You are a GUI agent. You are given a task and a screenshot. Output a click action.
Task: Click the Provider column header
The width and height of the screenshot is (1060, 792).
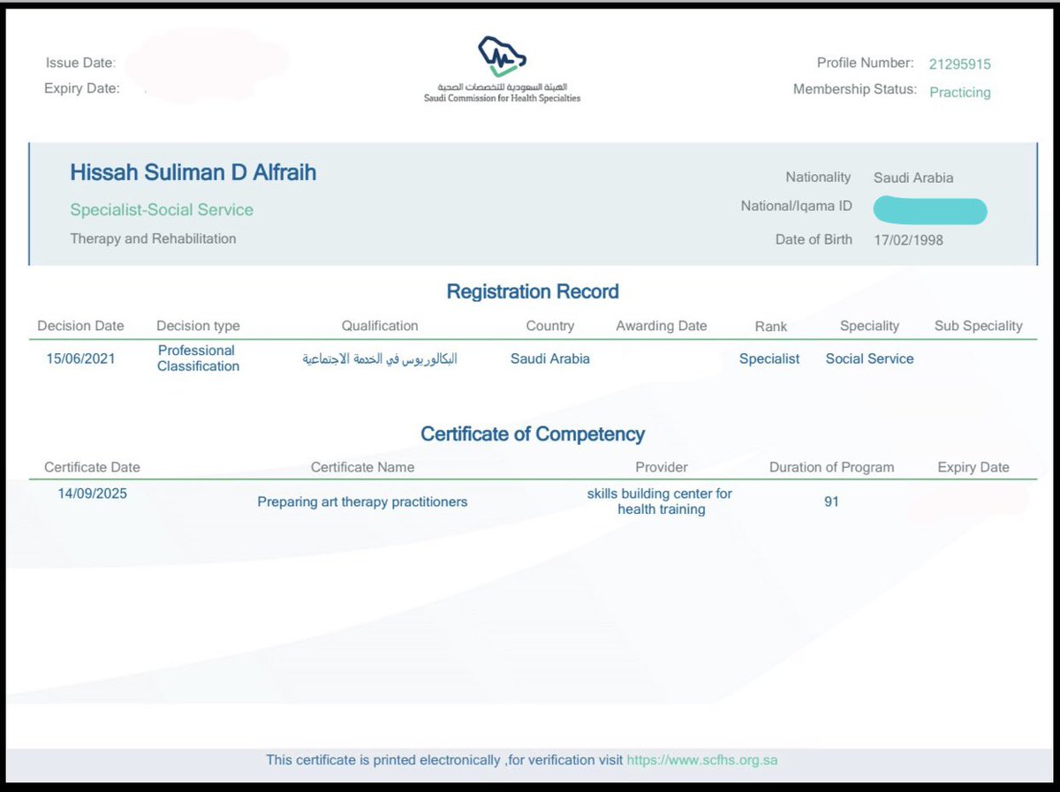[x=662, y=467]
